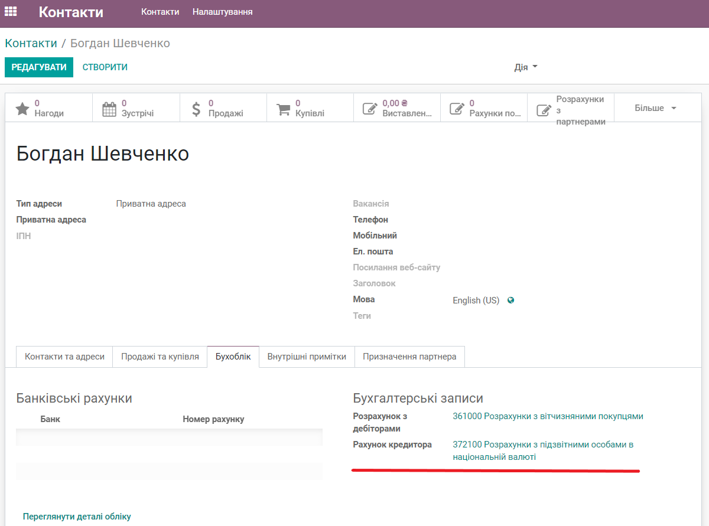Open Рахунки постачальників via its pencil icon

pos(457,108)
